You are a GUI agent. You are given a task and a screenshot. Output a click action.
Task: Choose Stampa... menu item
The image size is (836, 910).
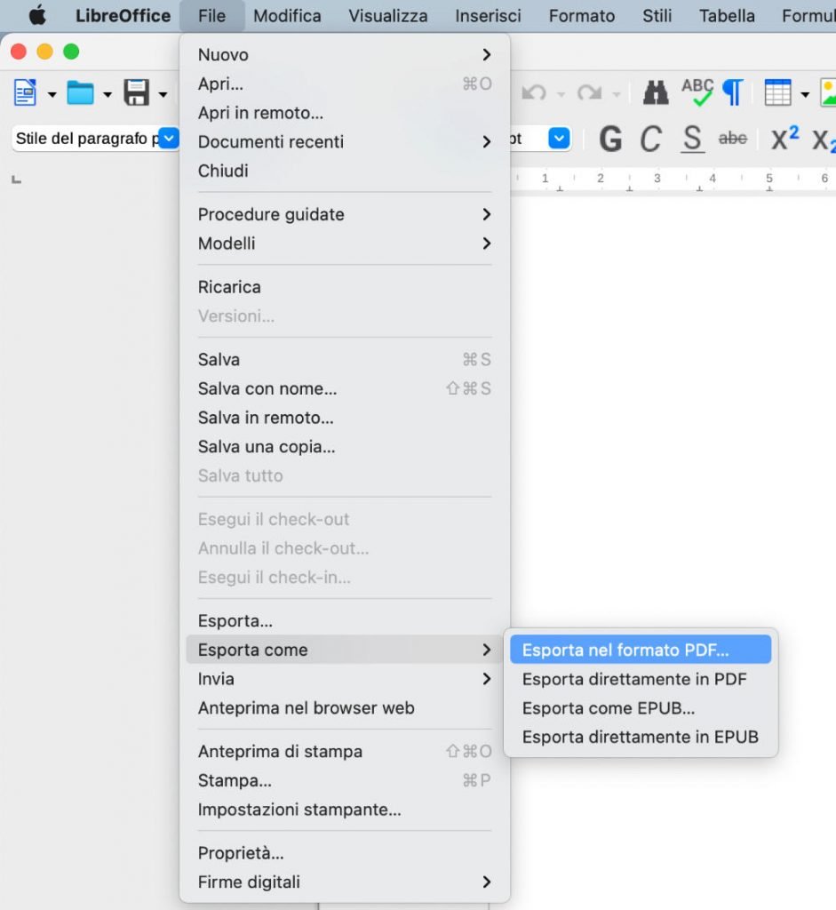pyautogui.click(x=345, y=780)
